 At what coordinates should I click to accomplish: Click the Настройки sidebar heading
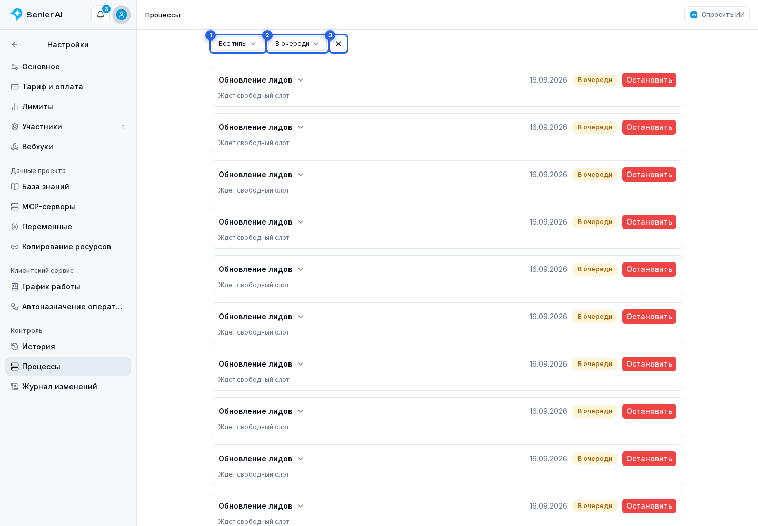pos(68,45)
